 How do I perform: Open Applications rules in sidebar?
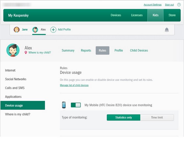click(x=13, y=97)
